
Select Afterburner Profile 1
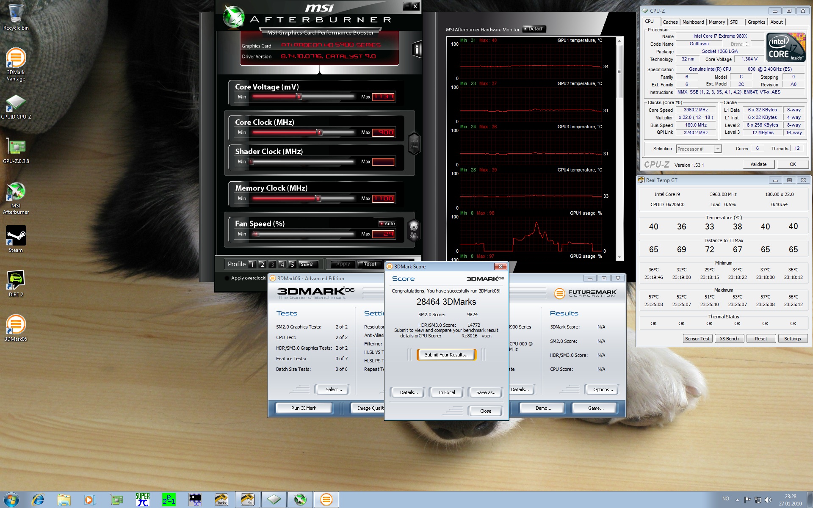point(252,265)
